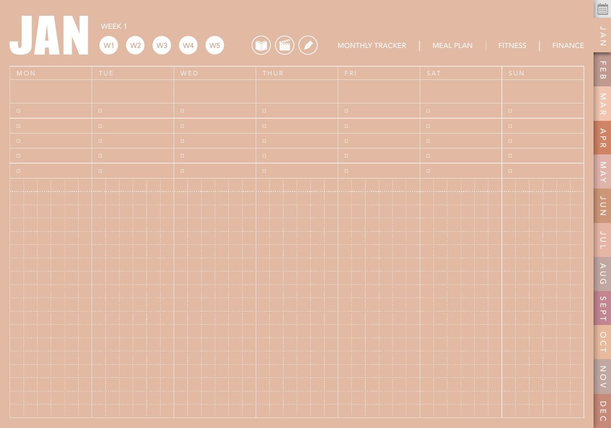Switch to the JAN side tab
This screenshot has height=428, width=611.
click(603, 36)
